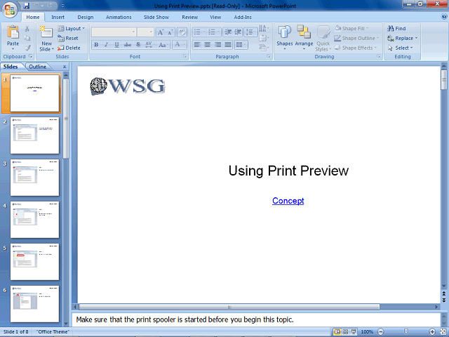Click the Normal view icon in status bar
Image resolution: width=449 pixels, height=337 pixels.
point(337,332)
